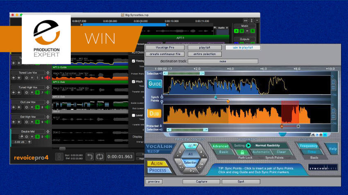
Task: Click green S button in Music panel
Action: tap(253, 31)
